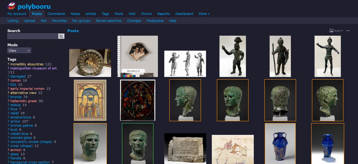Viewport: 358px width, 164px height.
Task: Open wiki question mark beside 00s tag
Action: click(8, 85)
